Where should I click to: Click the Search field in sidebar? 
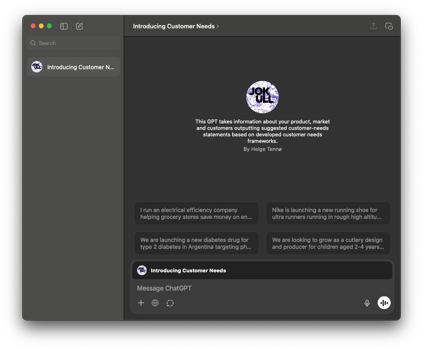73,43
